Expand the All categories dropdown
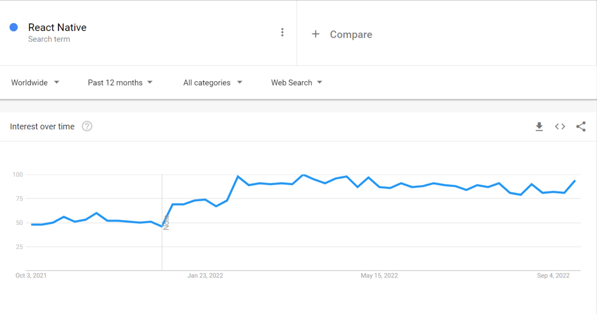This screenshot has width=597, height=314. click(213, 83)
